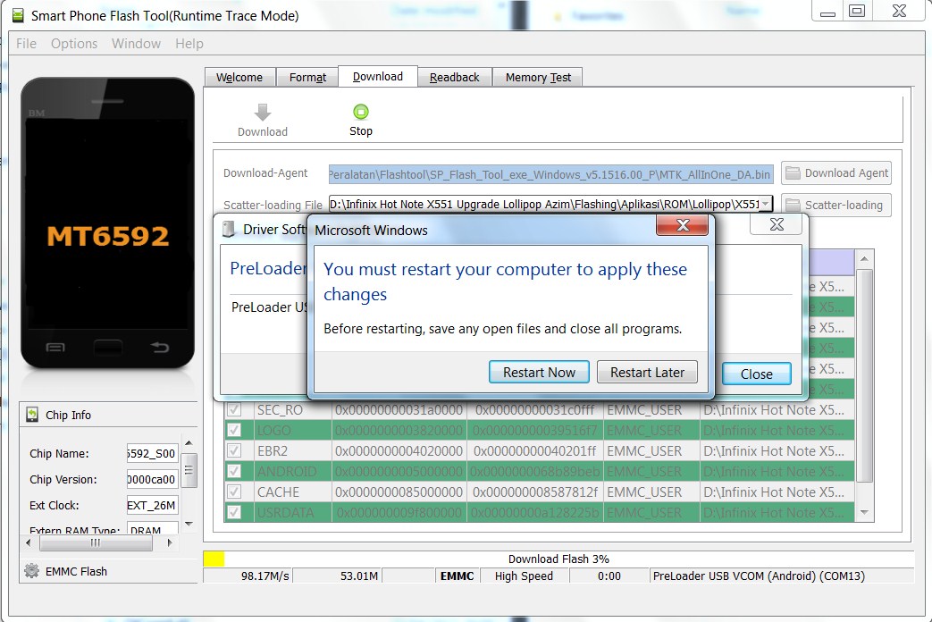This screenshot has height=622, width=932.
Task: Click the Chip Info panel icon
Action: tap(32, 415)
